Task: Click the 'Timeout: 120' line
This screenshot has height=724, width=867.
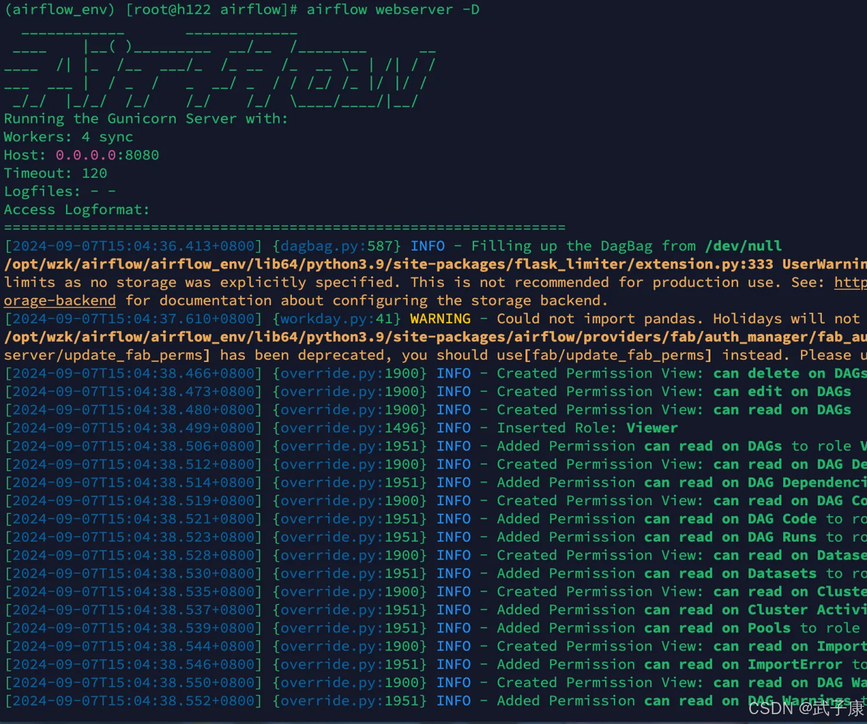Action: tap(55, 174)
